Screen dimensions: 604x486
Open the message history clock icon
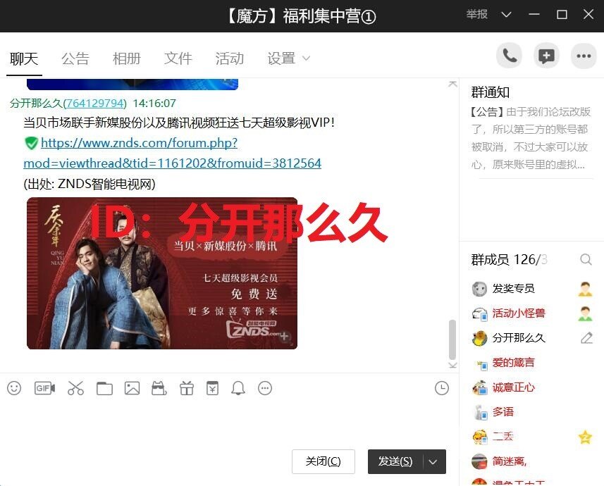[x=441, y=388]
